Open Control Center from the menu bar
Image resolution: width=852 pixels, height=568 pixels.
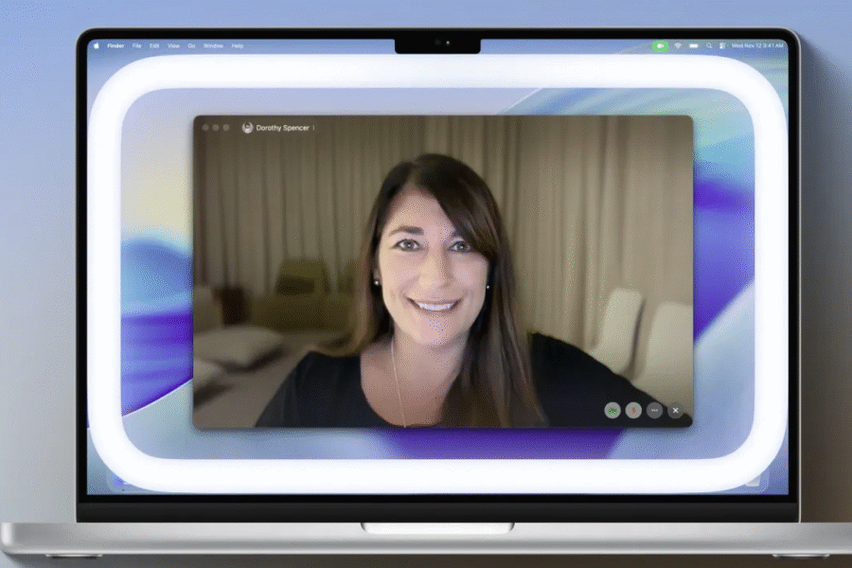coord(722,45)
